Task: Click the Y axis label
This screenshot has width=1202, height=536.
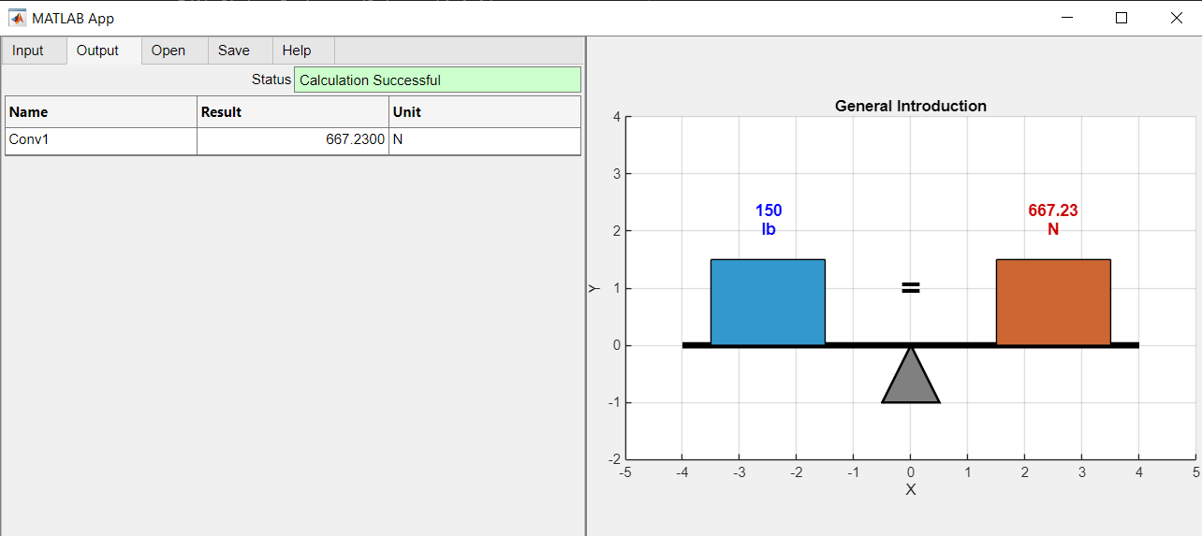Action: [x=594, y=288]
